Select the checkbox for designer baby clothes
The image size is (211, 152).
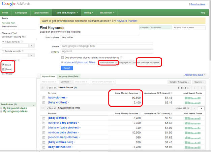click(44, 123)
